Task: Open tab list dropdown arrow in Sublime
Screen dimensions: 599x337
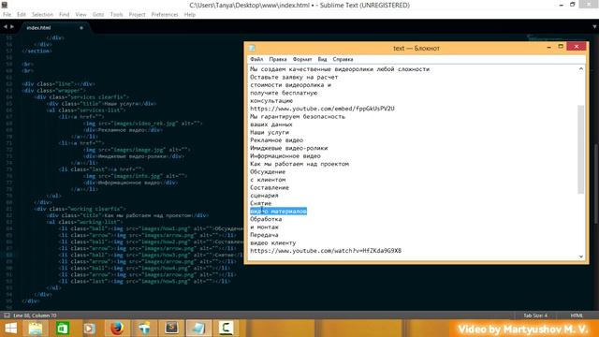Action: (594, 27)
